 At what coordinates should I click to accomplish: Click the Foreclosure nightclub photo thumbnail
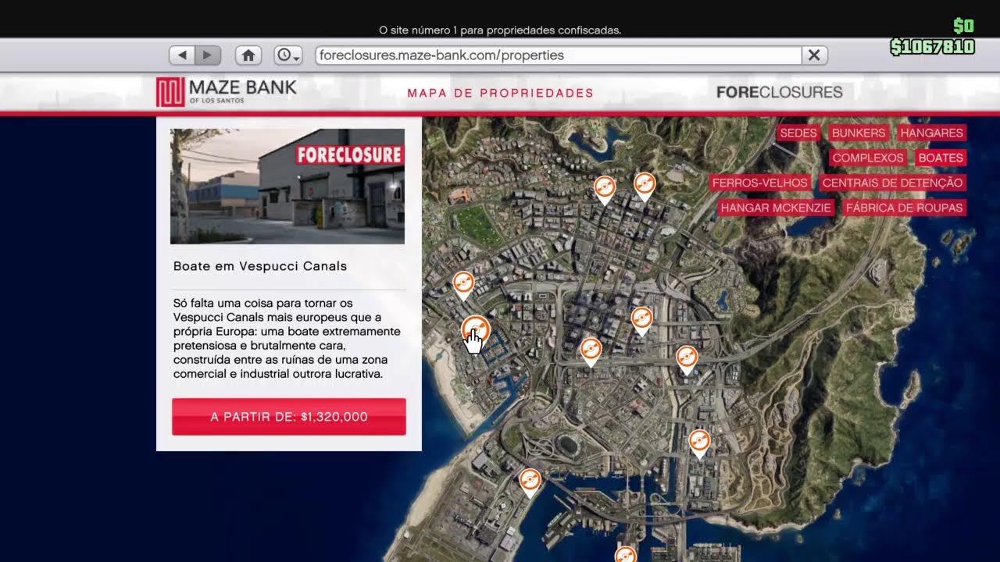point(287,187)
